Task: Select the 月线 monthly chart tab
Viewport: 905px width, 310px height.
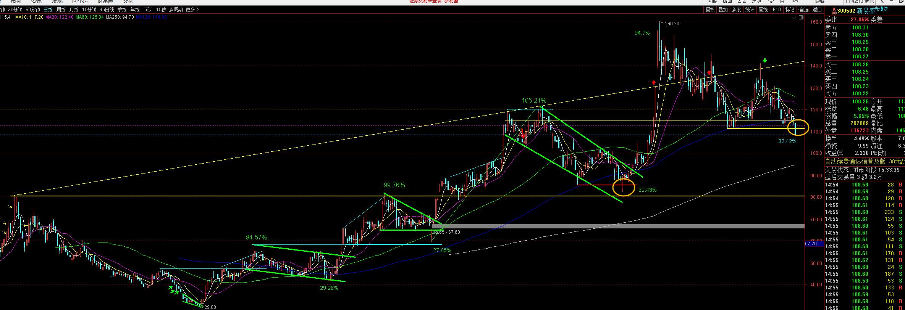Action: pyautogui.click(x=74, y=10)
